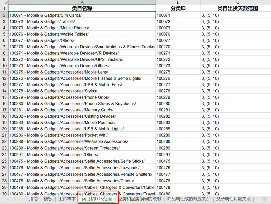Image resolution: width=271 pixels, height=204 pixels.
Task: Click the next sheet navigation arrow
Action: 15,200
